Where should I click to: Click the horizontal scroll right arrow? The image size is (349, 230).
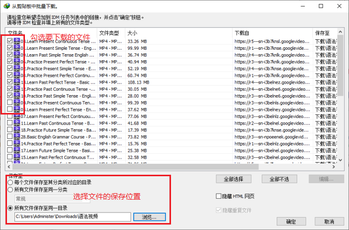click(334, 167)
